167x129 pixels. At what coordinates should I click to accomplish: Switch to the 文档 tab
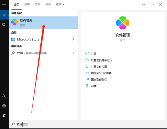pos(37,4)
